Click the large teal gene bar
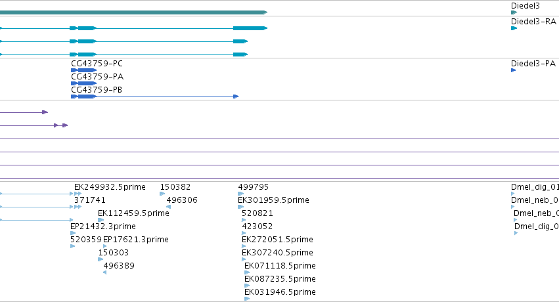This screenshot has height=302, width=559. pyautogui.click(x=134, y=12)
